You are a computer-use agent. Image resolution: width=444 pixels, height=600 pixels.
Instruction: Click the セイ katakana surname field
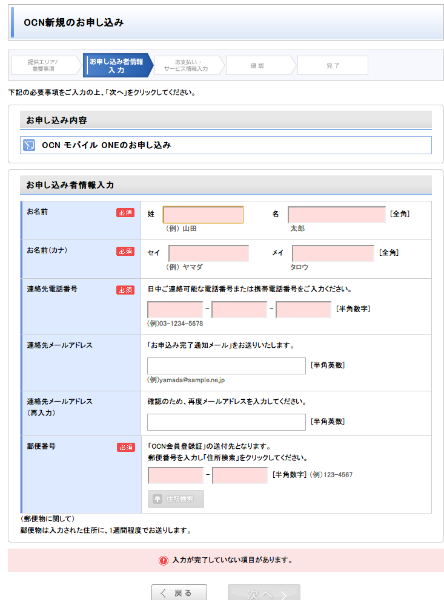(x=208, y=253)
